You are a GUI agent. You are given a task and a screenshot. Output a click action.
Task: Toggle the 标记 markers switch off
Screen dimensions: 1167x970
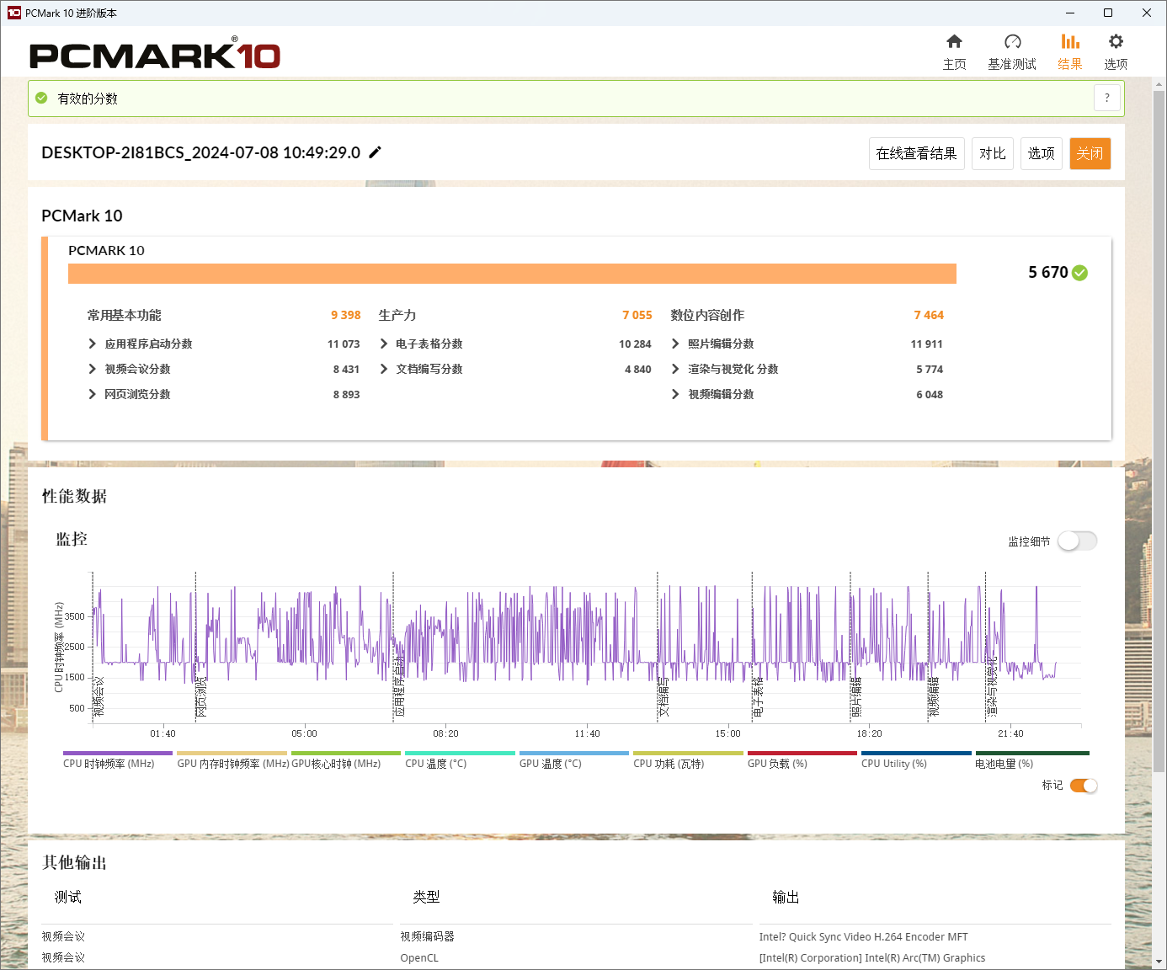1084,786
